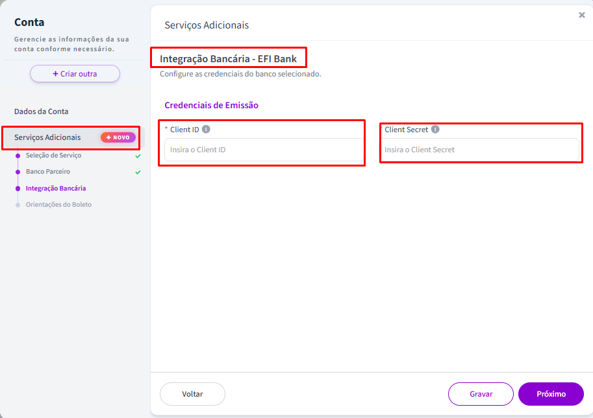Go to Banco Parceiro step
This screenshot has width=593, height=418.
[x=48, y=172]
